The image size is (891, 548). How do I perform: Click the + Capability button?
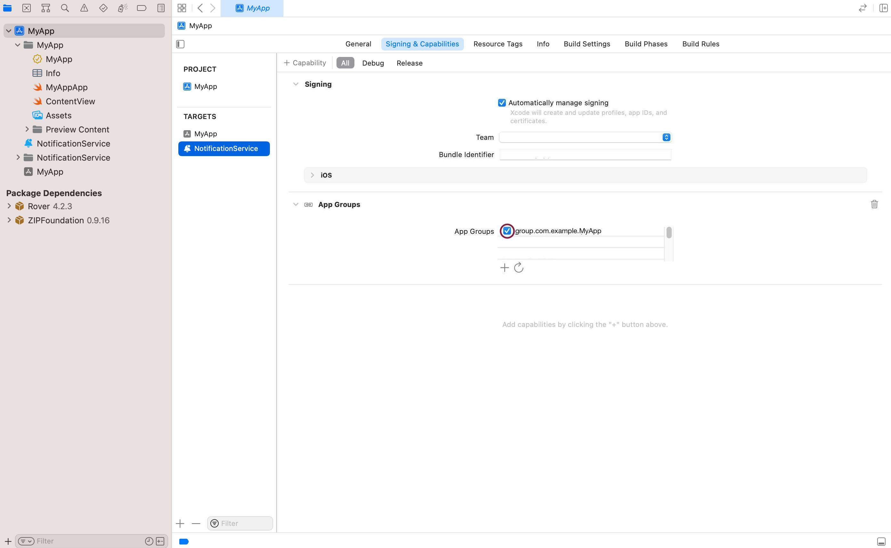305,63
